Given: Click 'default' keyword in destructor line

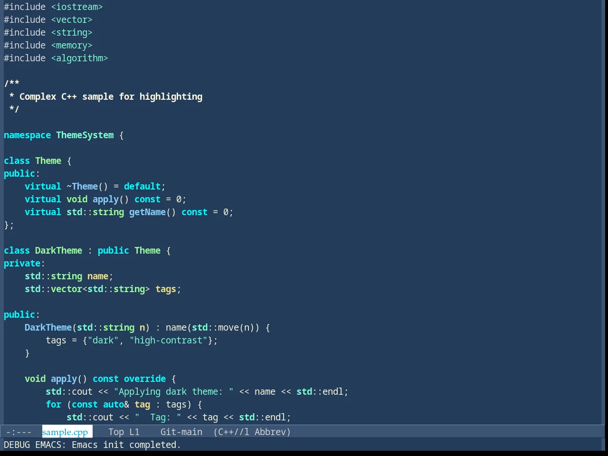Looking at the screenshot, I should pyautogui.click(x=142, y=187).
